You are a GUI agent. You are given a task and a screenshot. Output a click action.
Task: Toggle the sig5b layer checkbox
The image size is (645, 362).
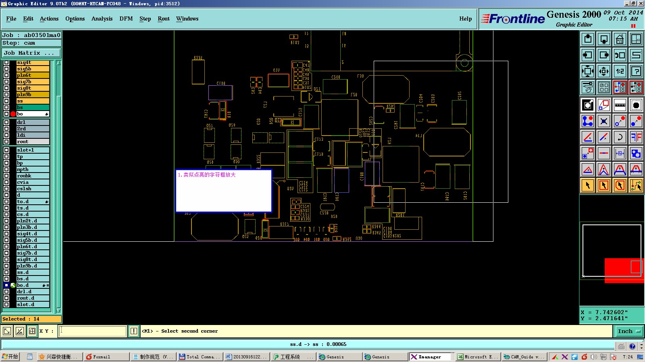click(6, 69)
